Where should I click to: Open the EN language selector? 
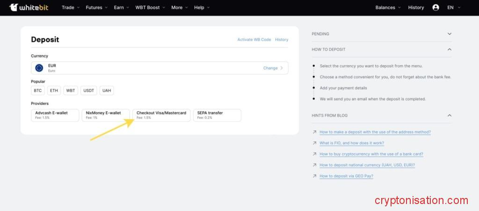tap(453, 7)
